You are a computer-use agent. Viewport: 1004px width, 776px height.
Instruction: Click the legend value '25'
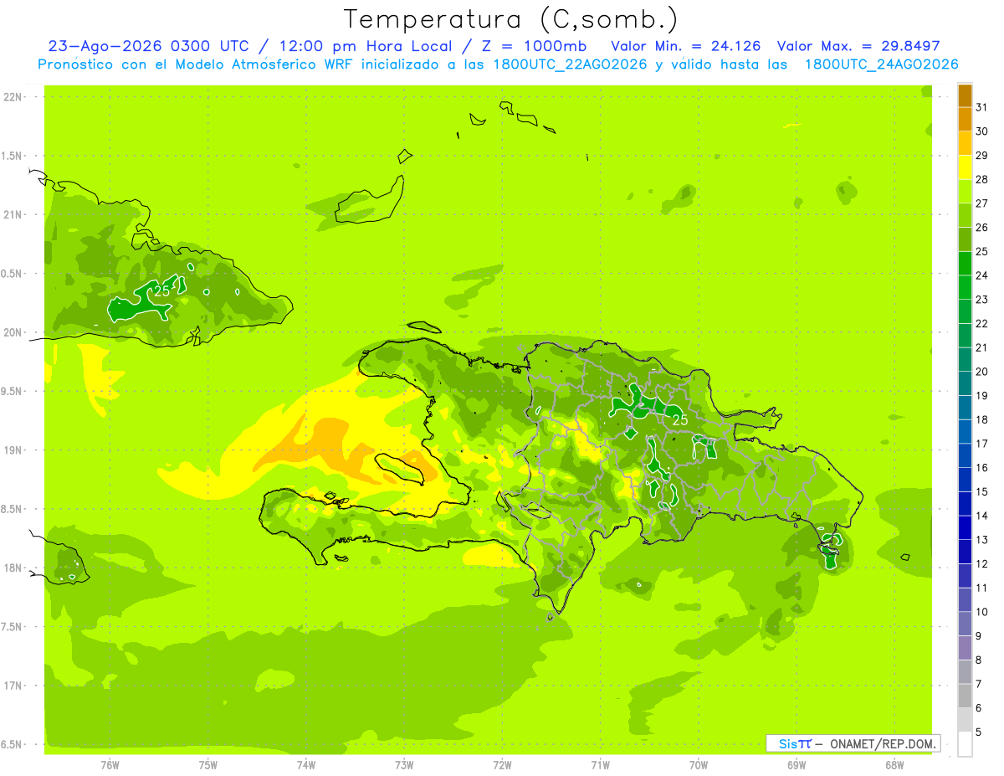tap(981, 251)
